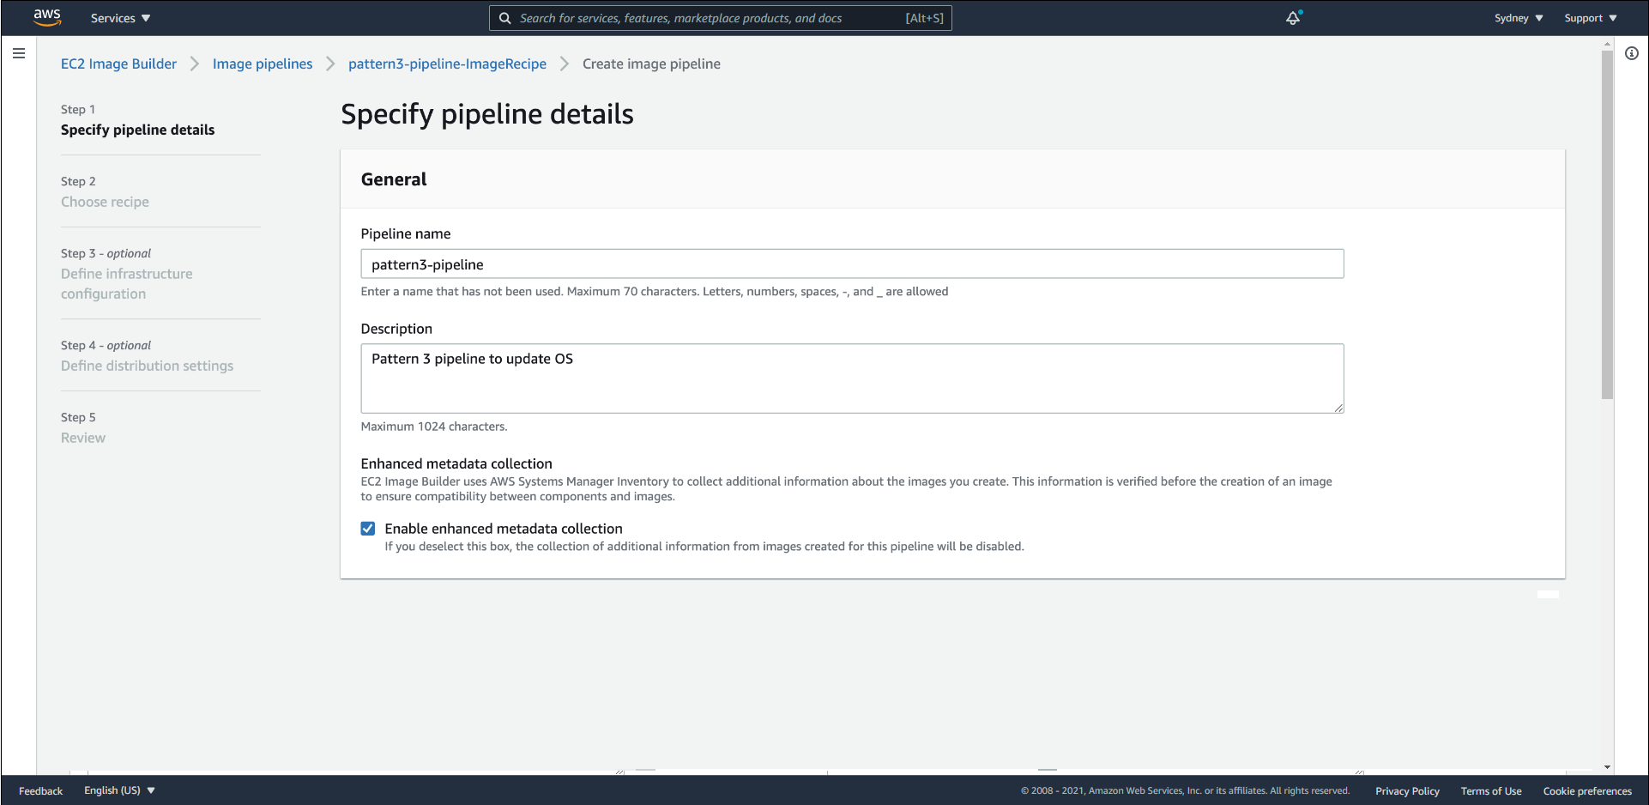Click the AWS home logo

coord(47,17)
